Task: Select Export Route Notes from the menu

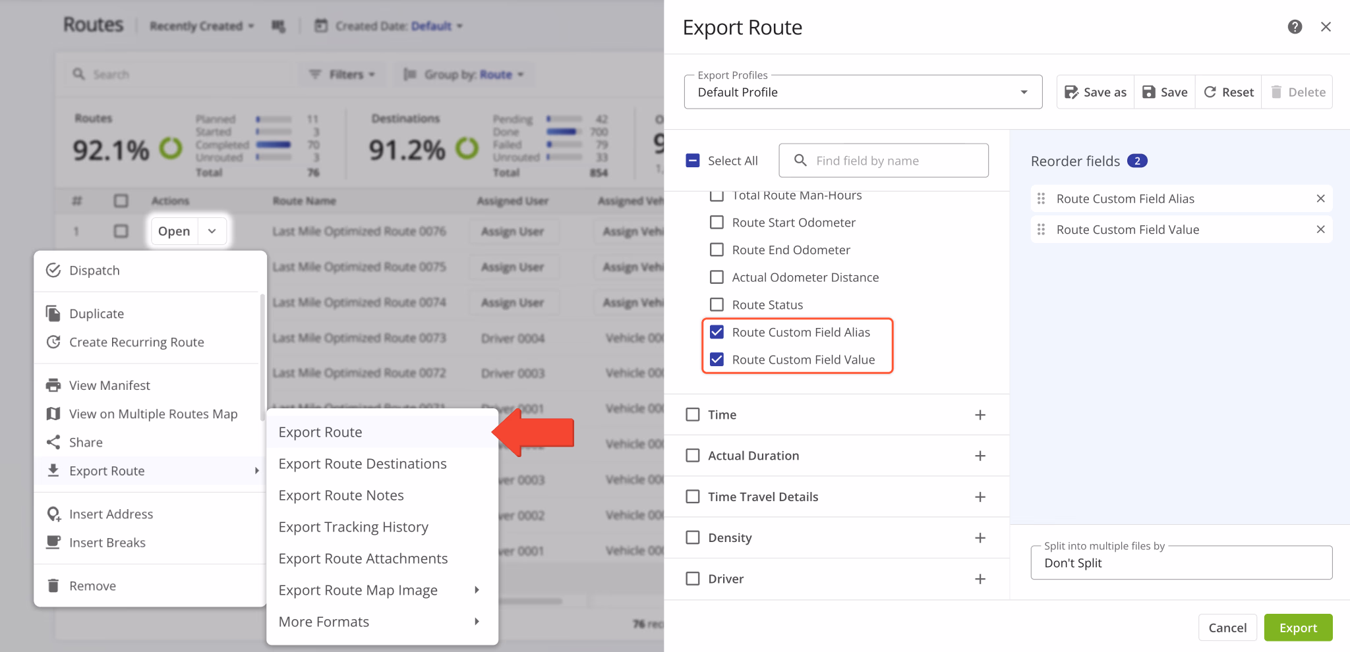Action: [x=341, y=495]
